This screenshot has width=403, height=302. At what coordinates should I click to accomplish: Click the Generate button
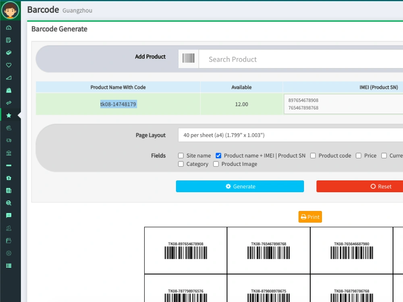click(x=240, y=186)
